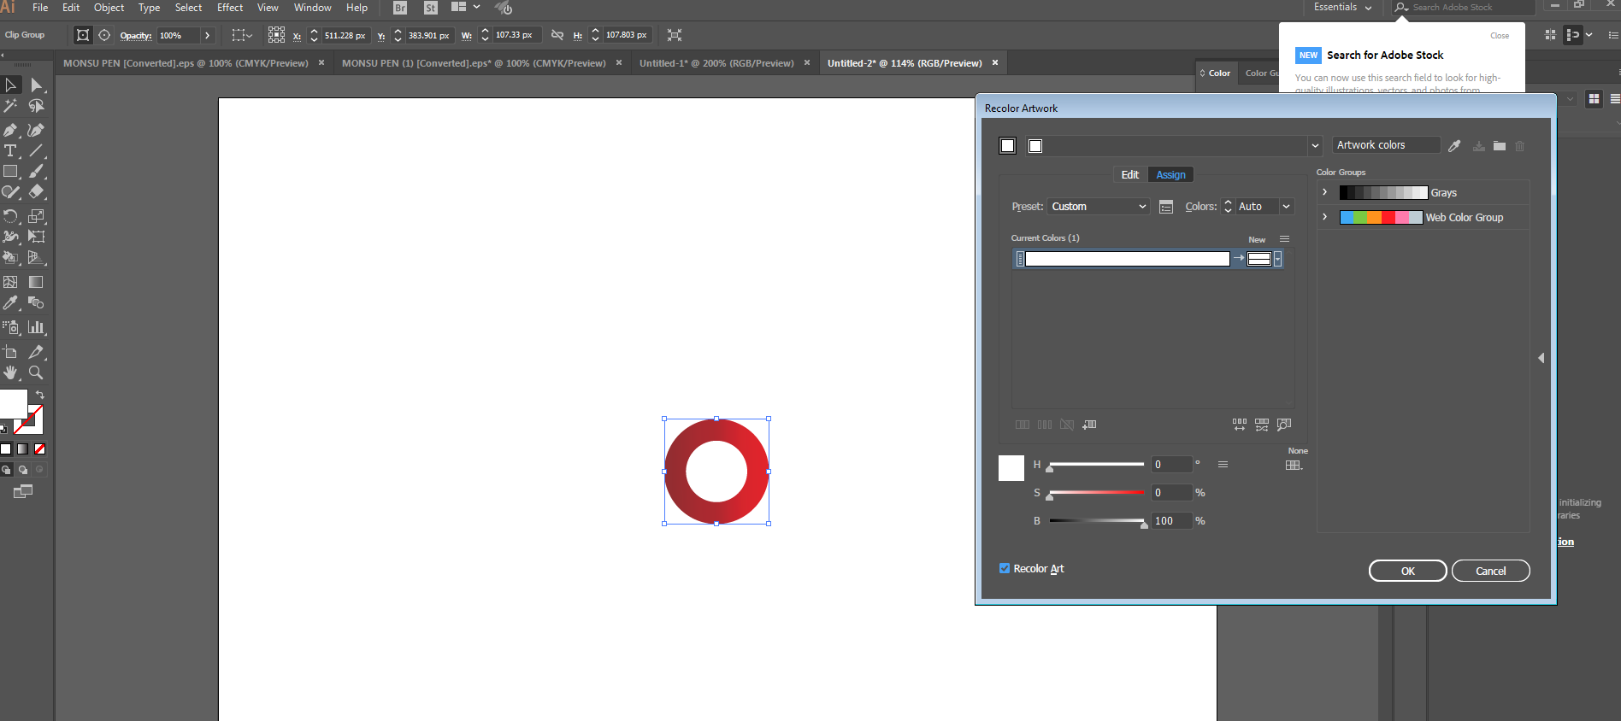Screen dimensions: 1621x721
Task: Pick the Shape Builder tool
Action: 10,257
